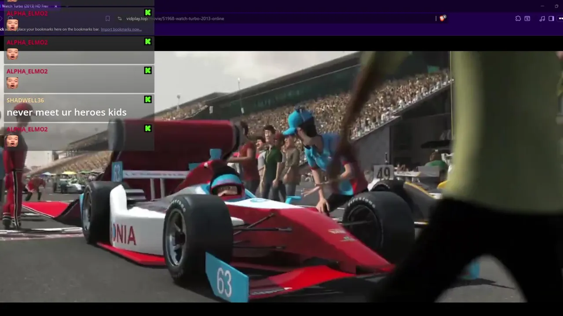Click the Import bookmarks now link
The image size is (563, 316).
121,29
